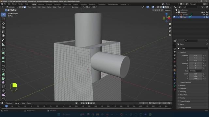
Task: Open the Render menu
Action: pyautogui.click(x=14, y=4)
